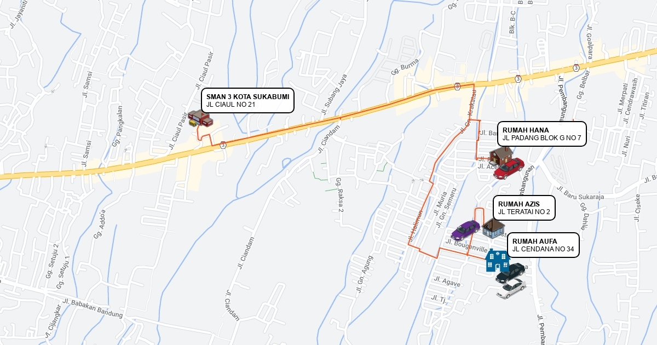This screenshot has height=345, width=657.
Task: Select the Rumah Aufa Jl Cendana label
Action: (543, 245)
